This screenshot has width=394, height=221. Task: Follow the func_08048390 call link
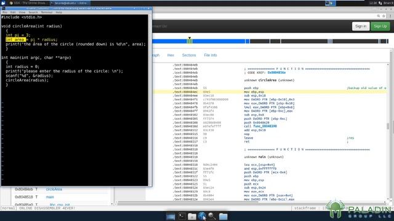(x=265, y=126)
